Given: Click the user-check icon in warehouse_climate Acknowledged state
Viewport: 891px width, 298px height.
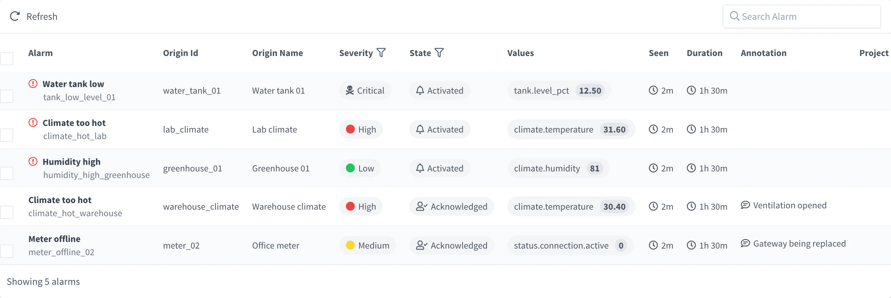Looking at the screenshot, I should point(421,206).
